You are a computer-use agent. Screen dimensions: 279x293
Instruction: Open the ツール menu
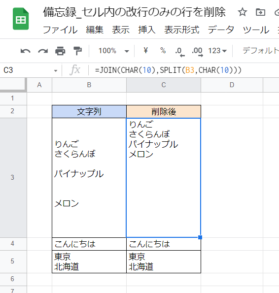point(256,30)
